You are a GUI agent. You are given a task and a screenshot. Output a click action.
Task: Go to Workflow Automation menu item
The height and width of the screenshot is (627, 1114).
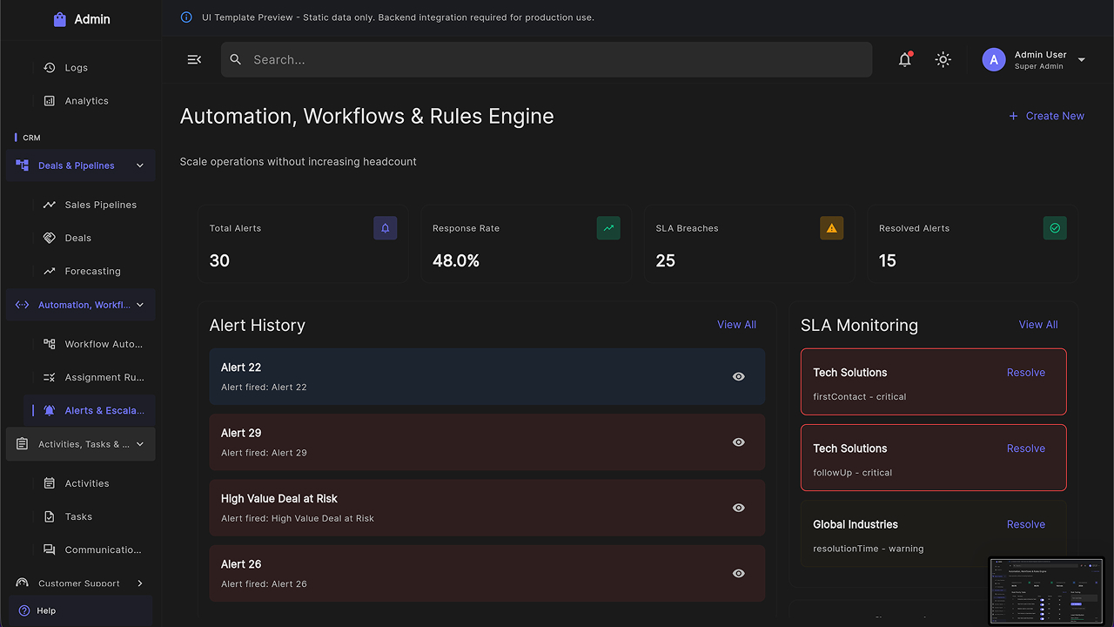91,344
